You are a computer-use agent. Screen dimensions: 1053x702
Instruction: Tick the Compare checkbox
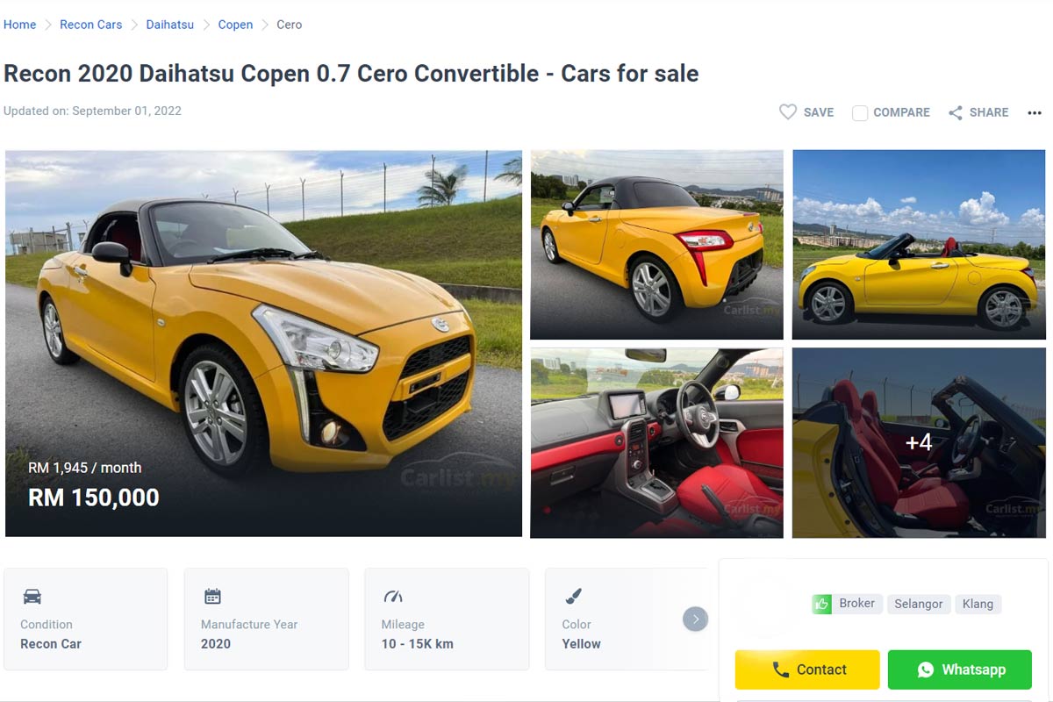pyautogui.click(x=860, y=112)
